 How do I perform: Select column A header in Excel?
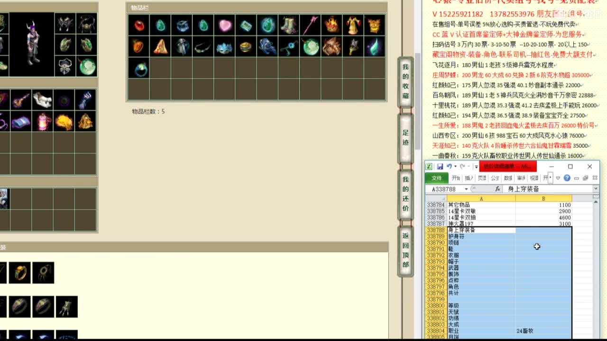(x=481, y=198)
